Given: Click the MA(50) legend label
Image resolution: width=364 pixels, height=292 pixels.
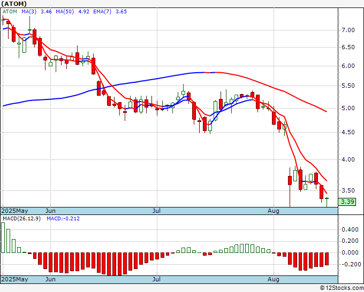Looking at the screenshot, I should (65, 12).
